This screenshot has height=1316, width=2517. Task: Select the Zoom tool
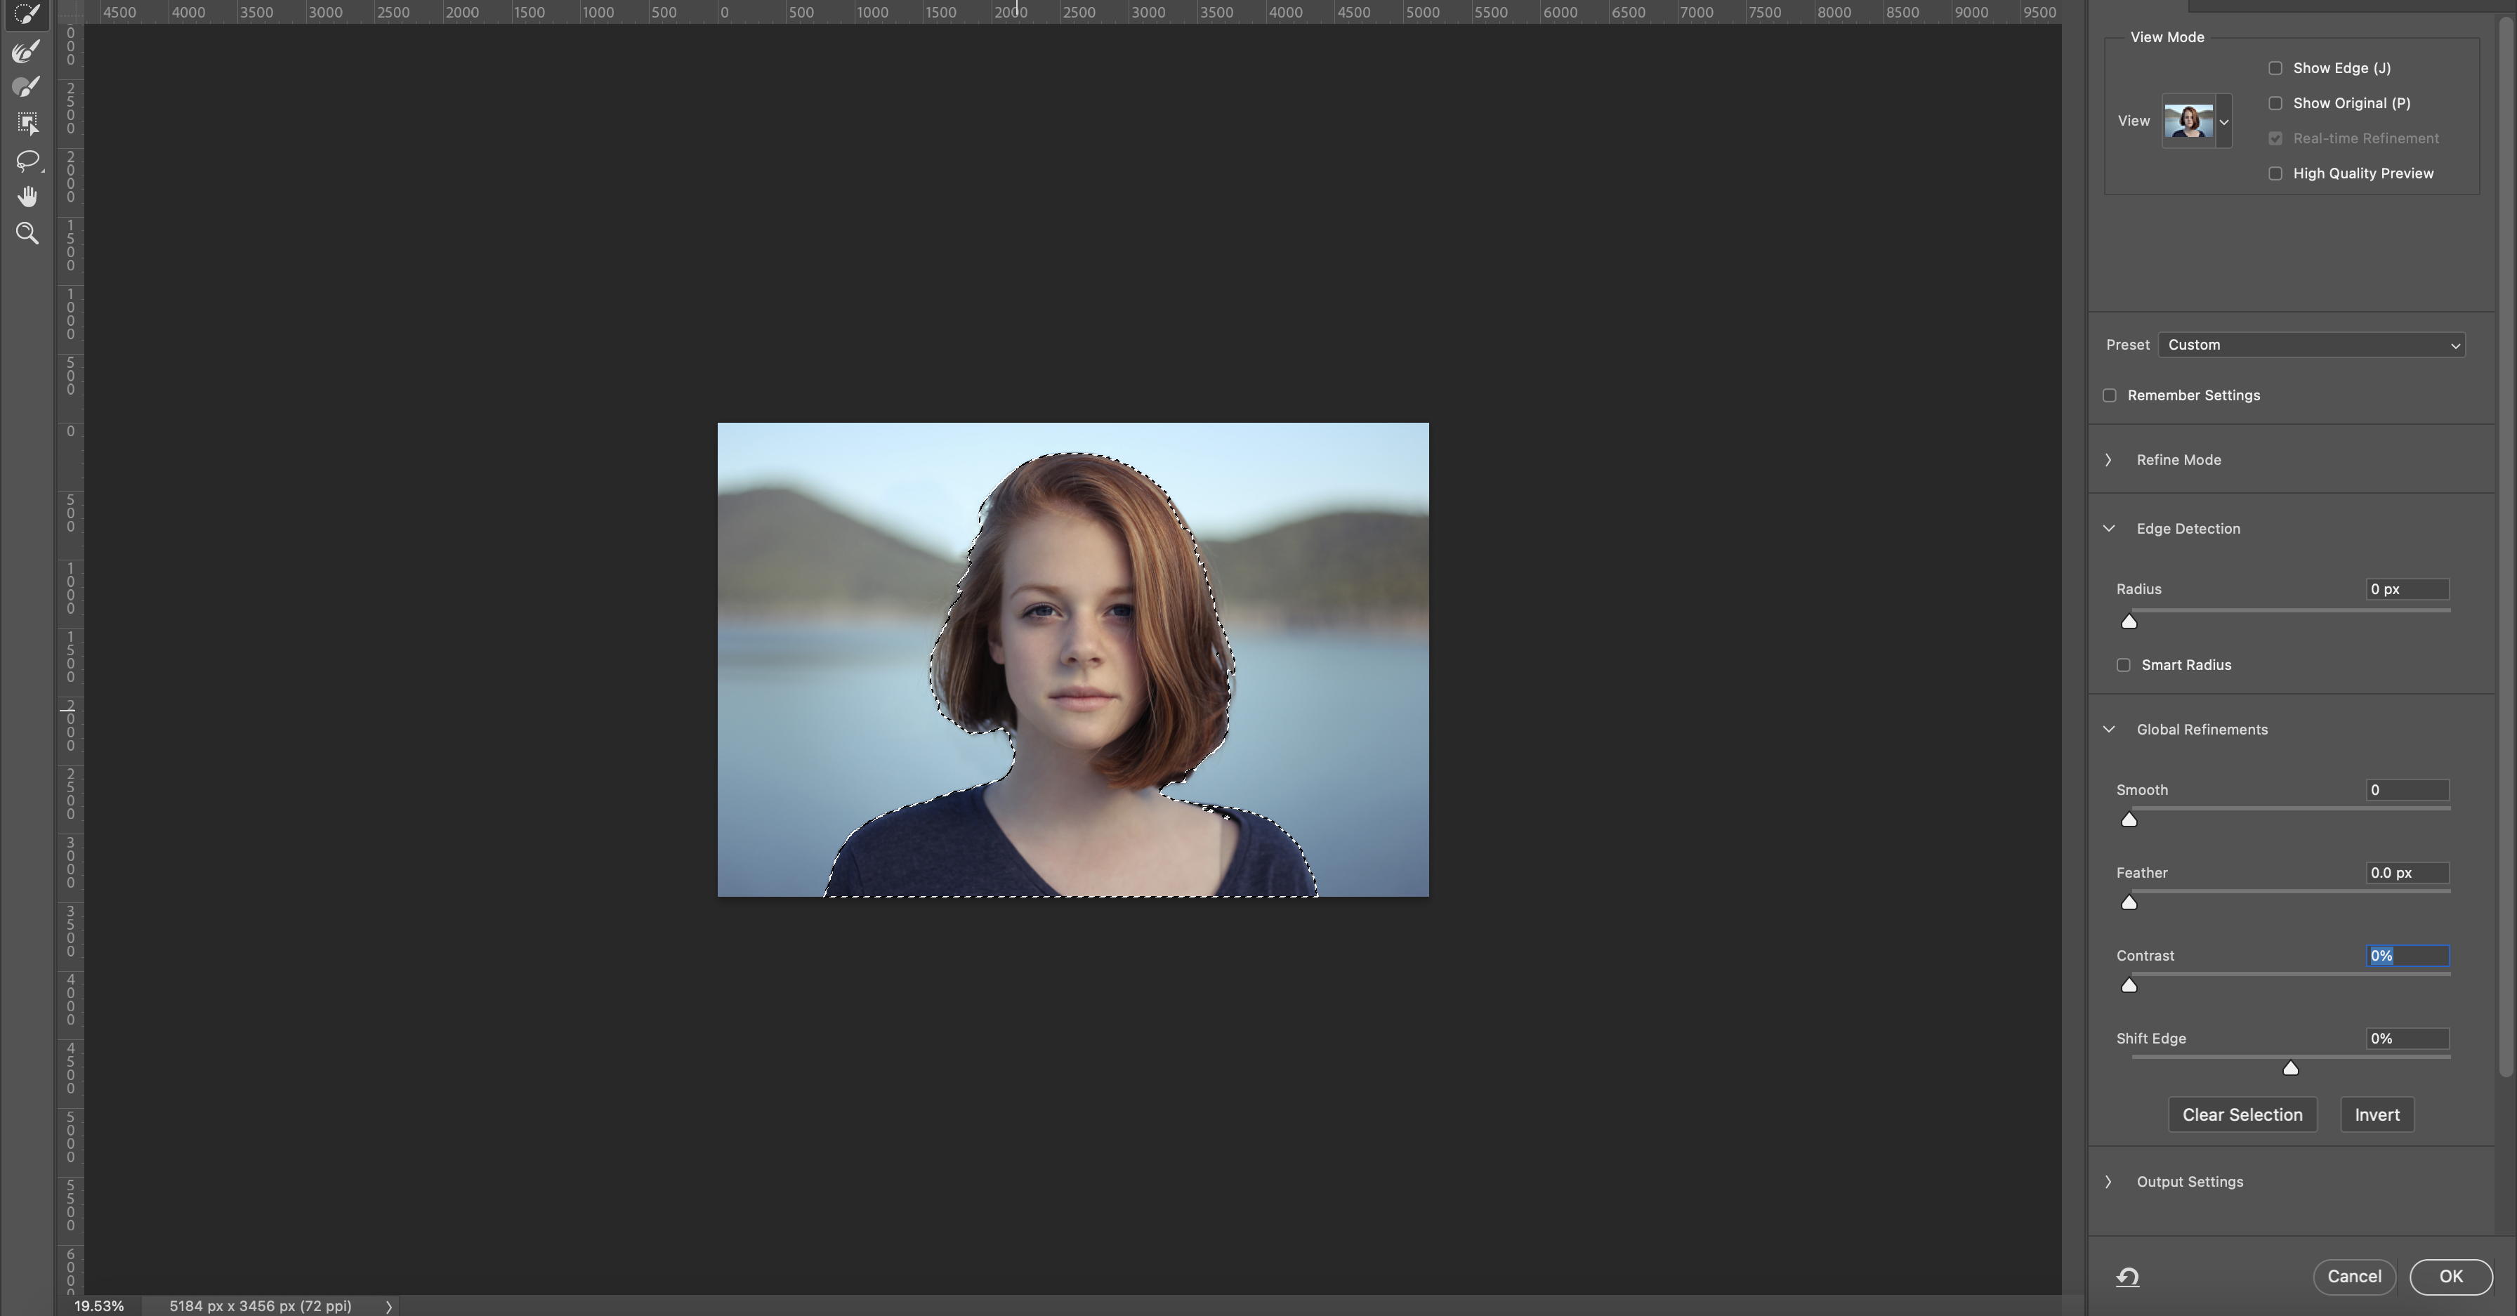coord(27,234)
